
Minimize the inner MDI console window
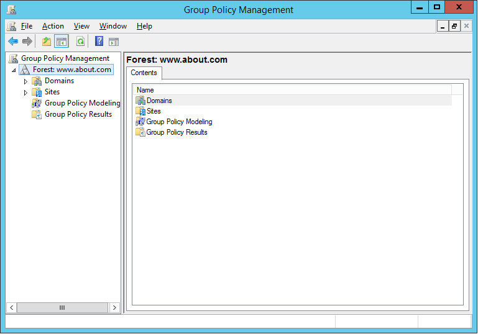click(x=443, y=26)
